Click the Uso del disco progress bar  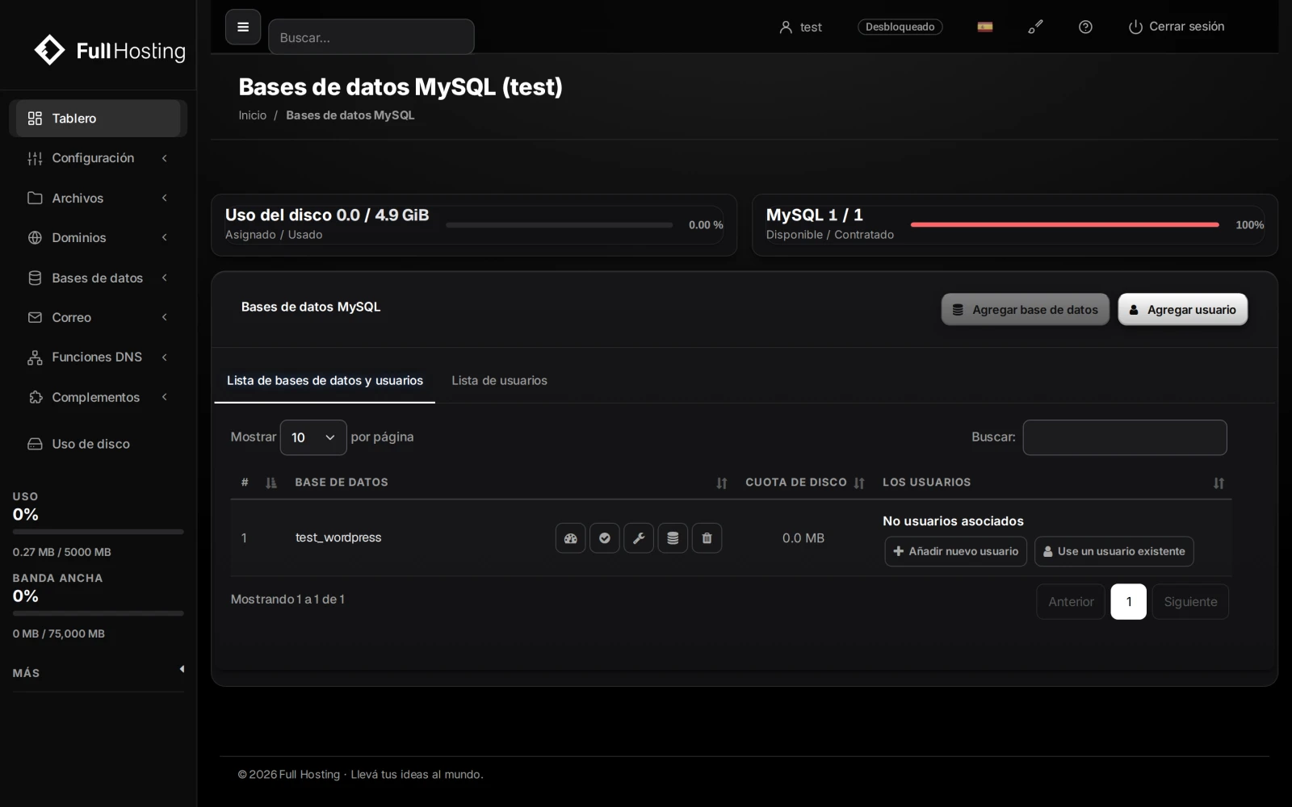559,225
